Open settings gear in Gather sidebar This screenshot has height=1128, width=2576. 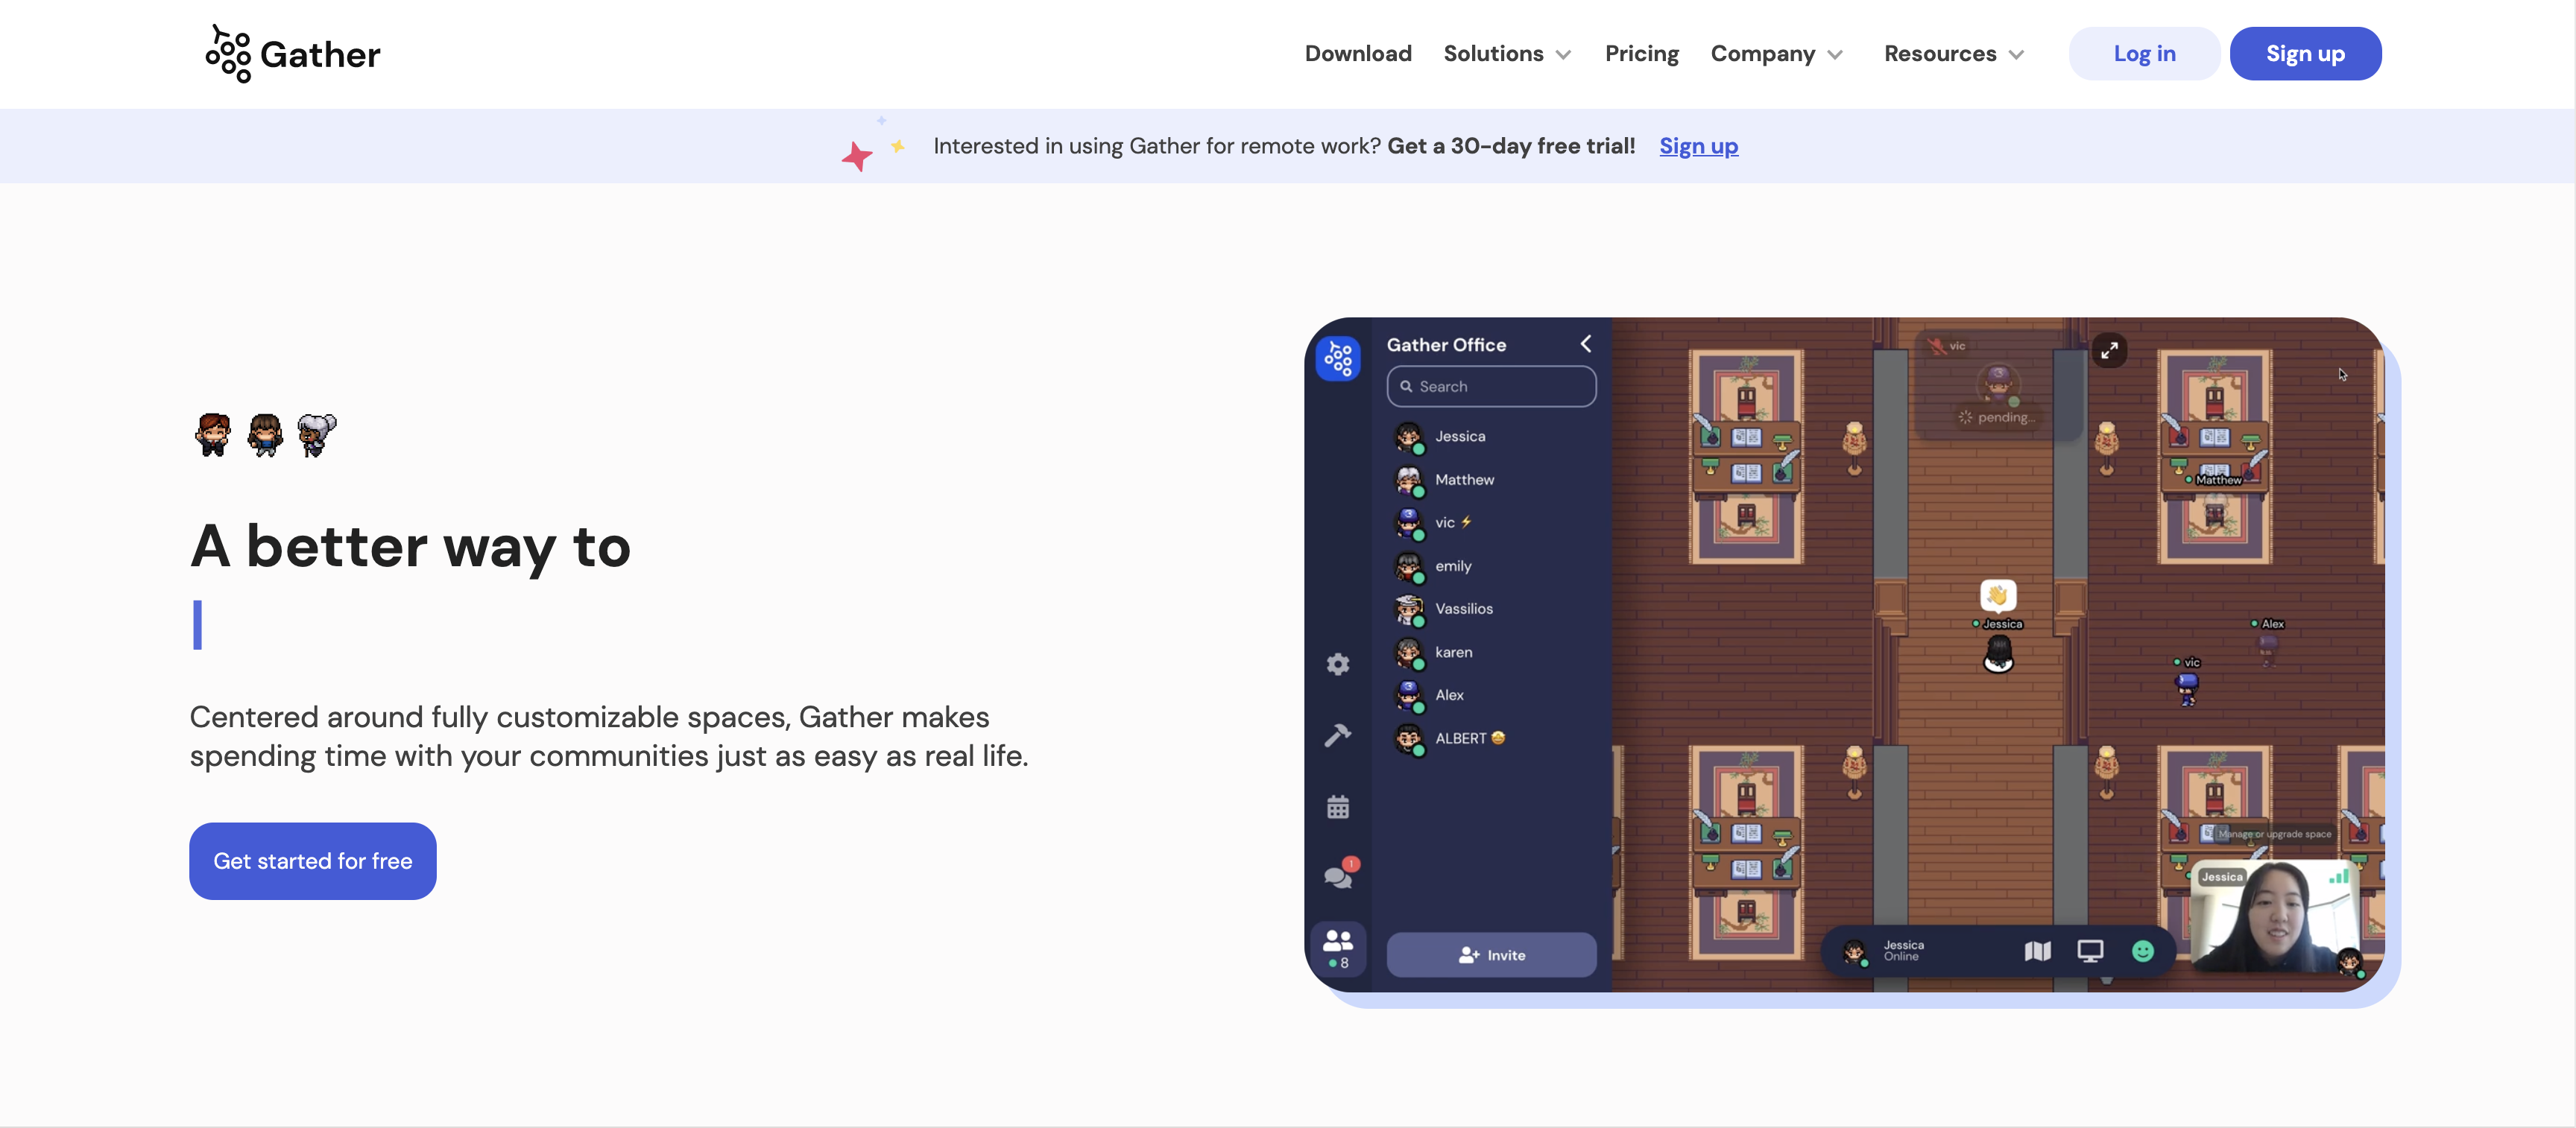point(1337,664)
